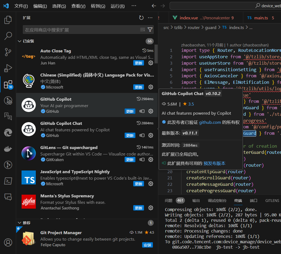Open manage gear for Chinese Language Pack
Screen dimensions: 281x254
pos(151,87)
